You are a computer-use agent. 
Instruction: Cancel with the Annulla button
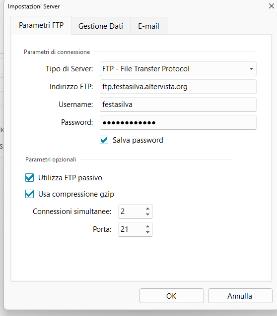coord(240,296)
